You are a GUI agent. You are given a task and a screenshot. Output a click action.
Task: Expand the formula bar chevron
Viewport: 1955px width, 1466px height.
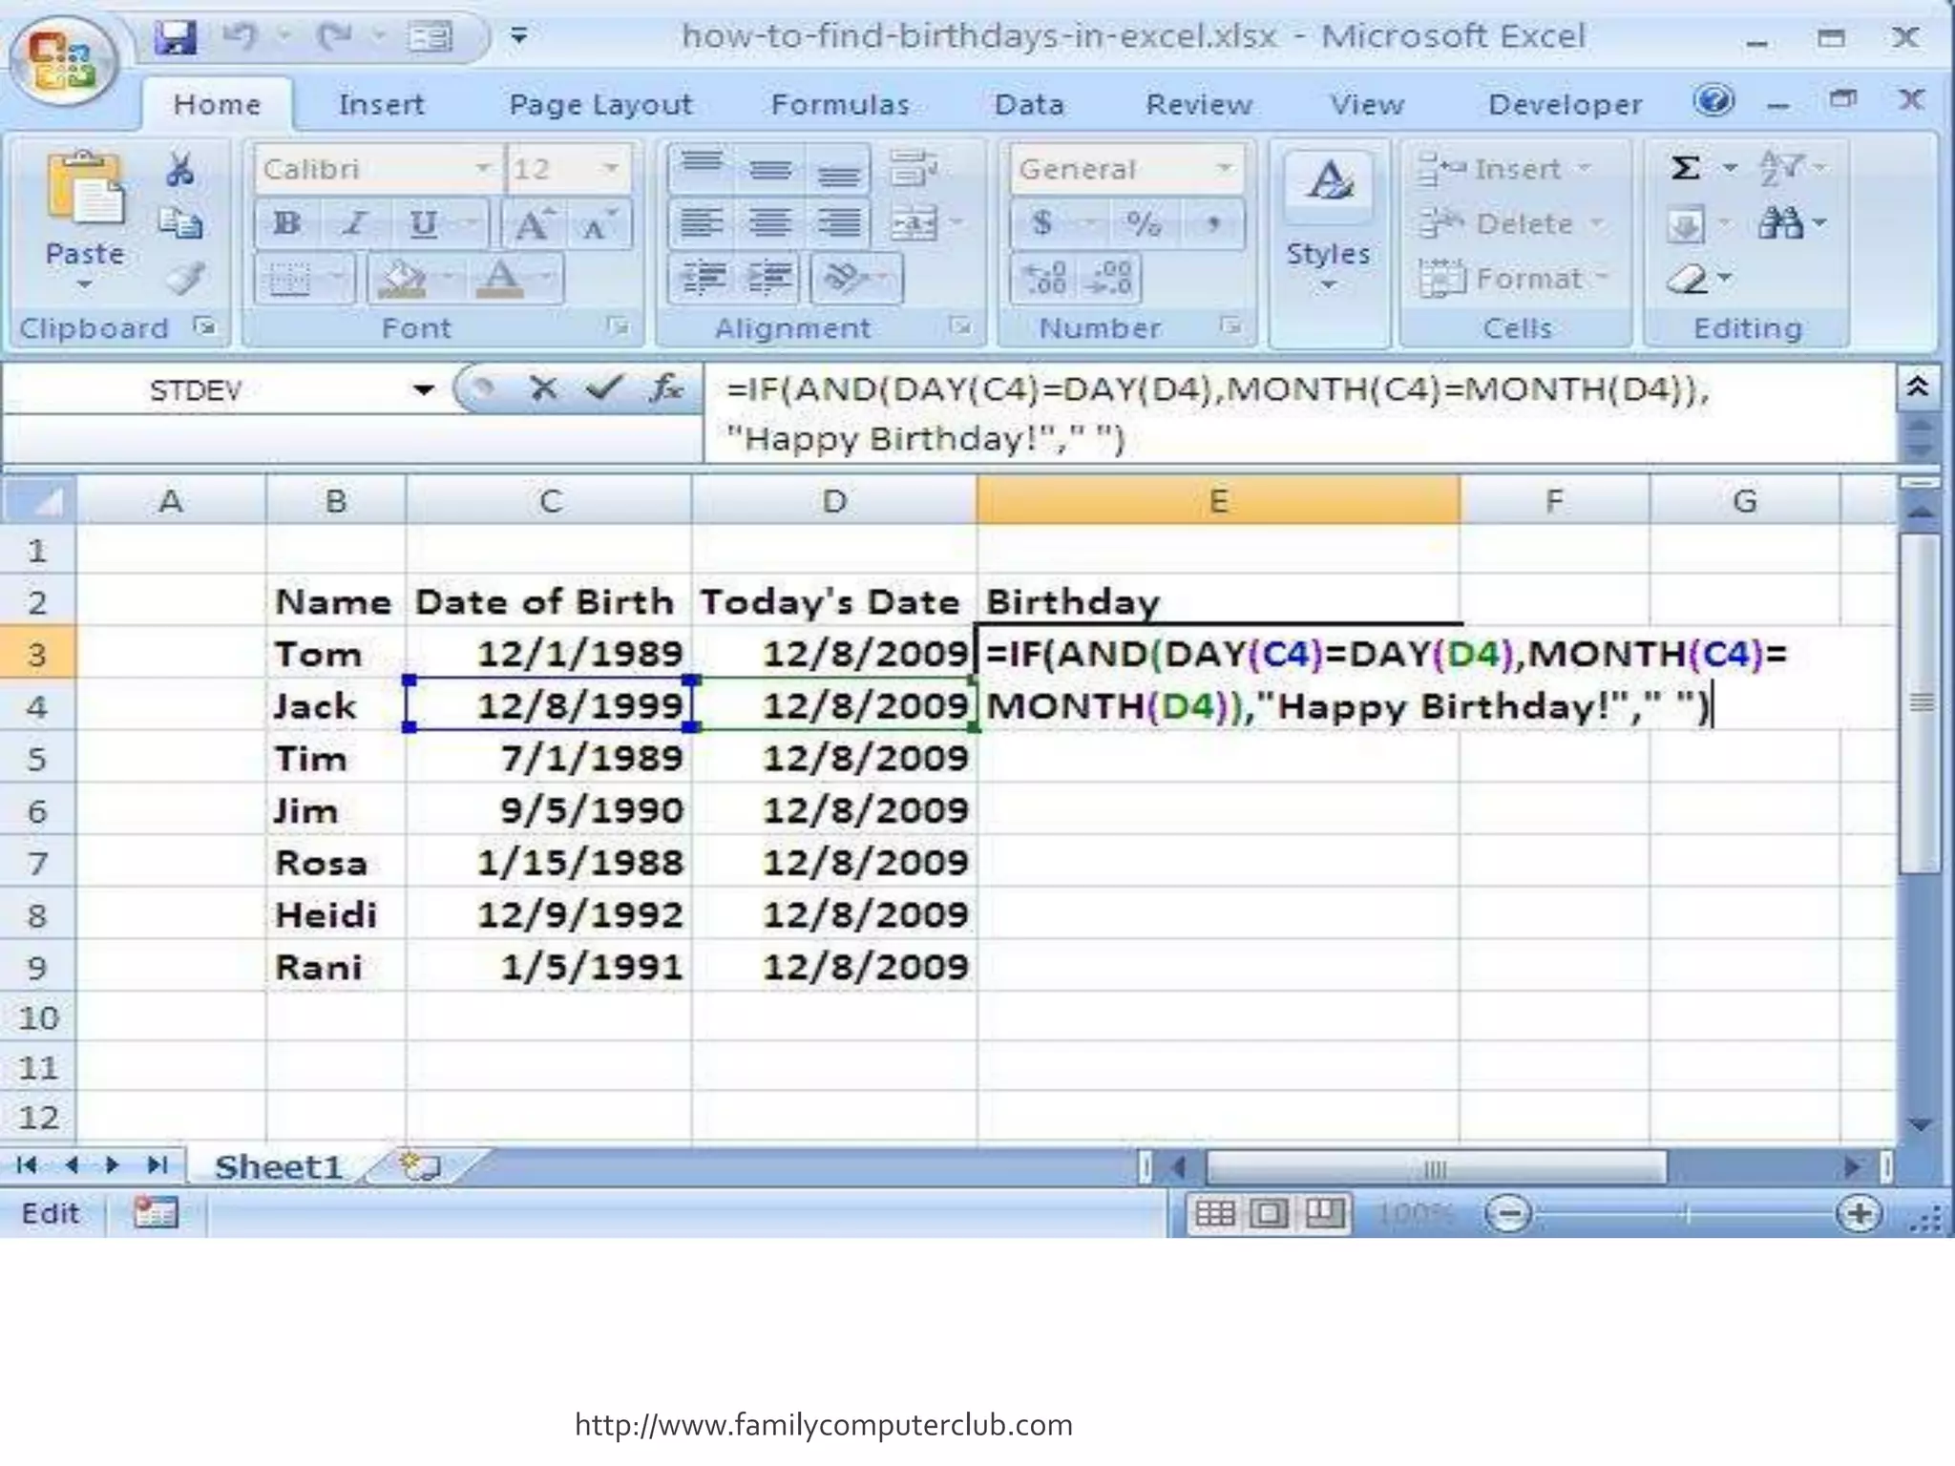(1917, 387)
